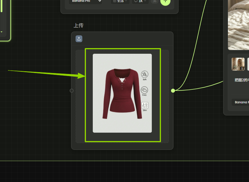
Task: Click the Slim body icon on the image
Action: 145,105
